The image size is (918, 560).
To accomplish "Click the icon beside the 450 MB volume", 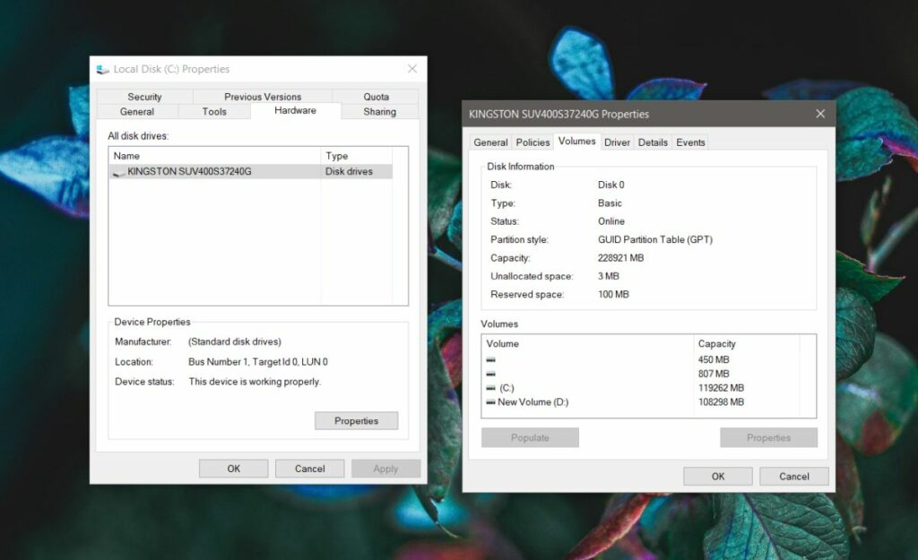I will [490, 359].
